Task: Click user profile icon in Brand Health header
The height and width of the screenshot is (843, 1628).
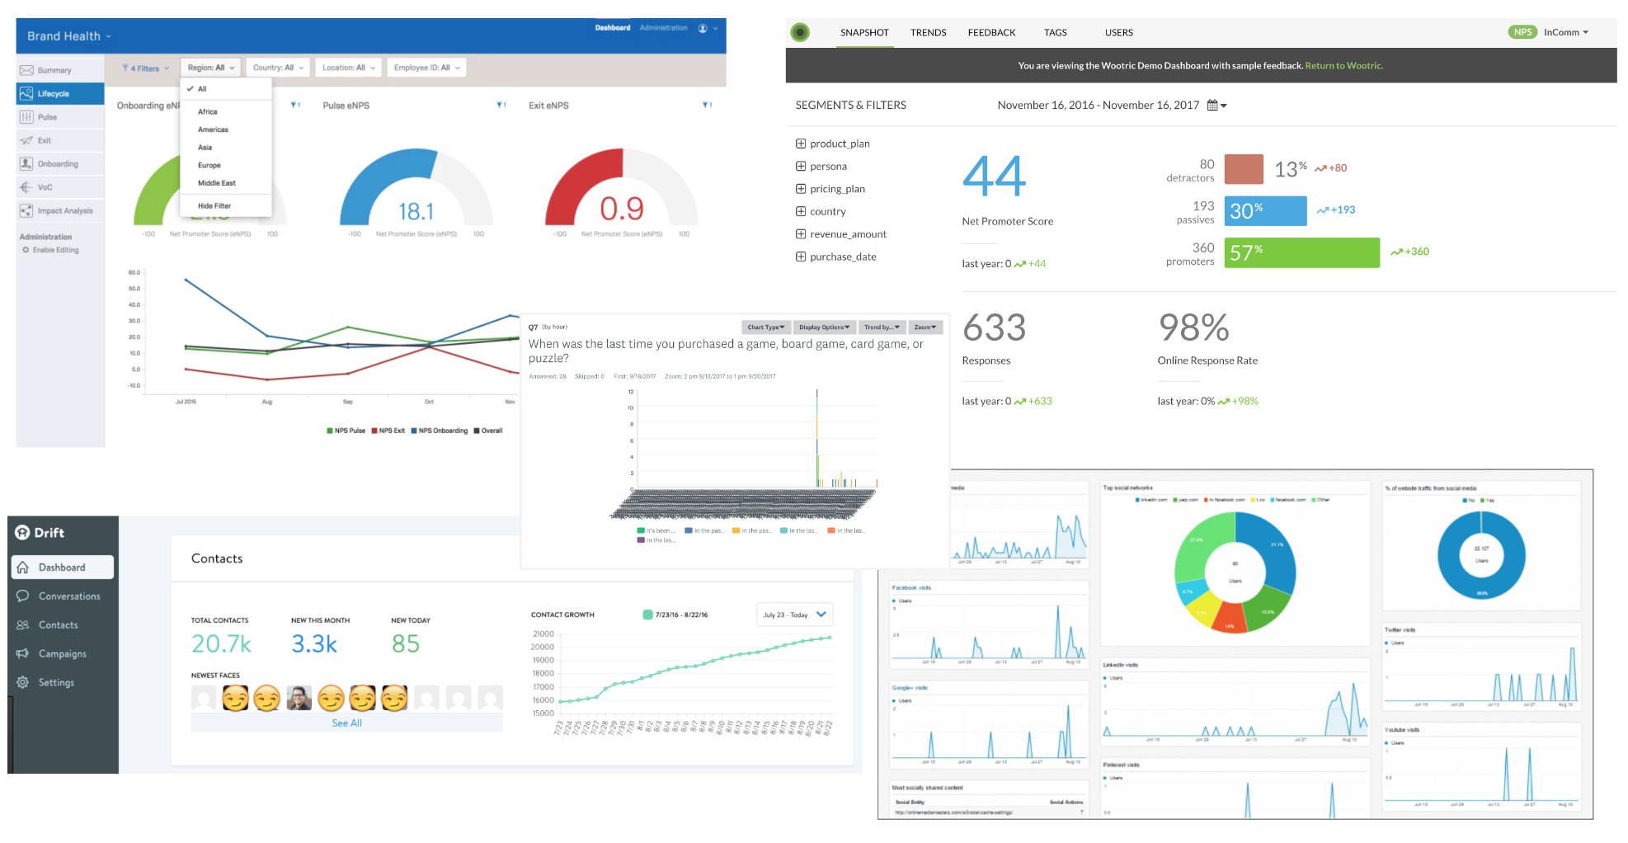Action: click(703, 28)
